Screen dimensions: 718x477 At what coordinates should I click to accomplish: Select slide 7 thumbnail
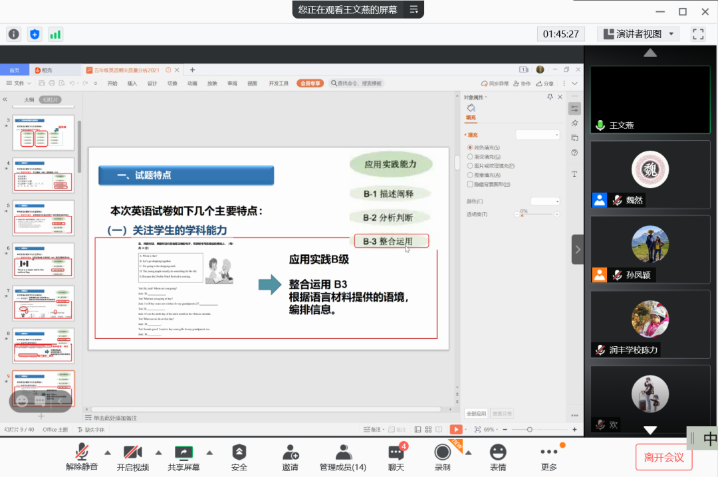[43, 304]
